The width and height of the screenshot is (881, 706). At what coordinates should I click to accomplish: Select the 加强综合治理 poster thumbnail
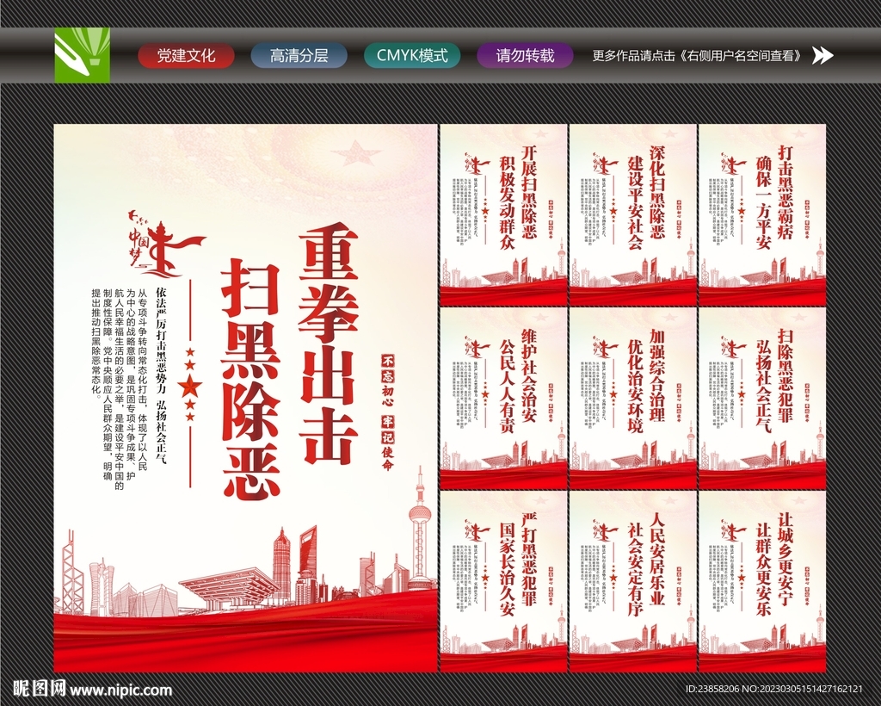[631, 396]
